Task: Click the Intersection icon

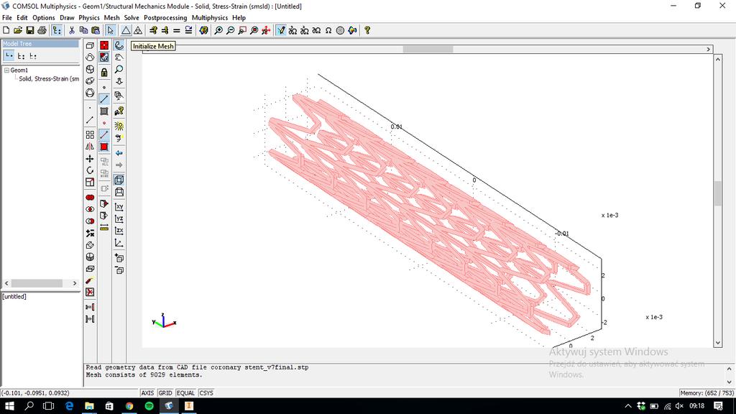Action: pos(90,209)
